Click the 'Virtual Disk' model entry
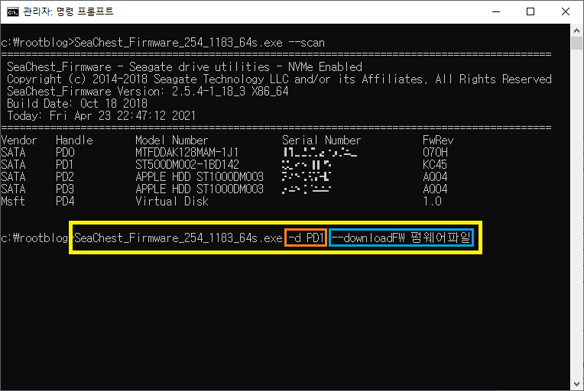 [x=172, y=202]
